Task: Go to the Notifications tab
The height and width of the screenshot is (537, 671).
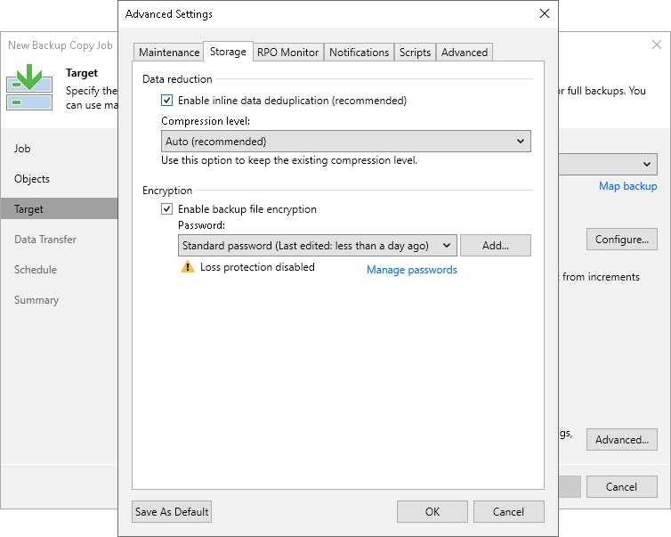Action: [x=360, y=53]
